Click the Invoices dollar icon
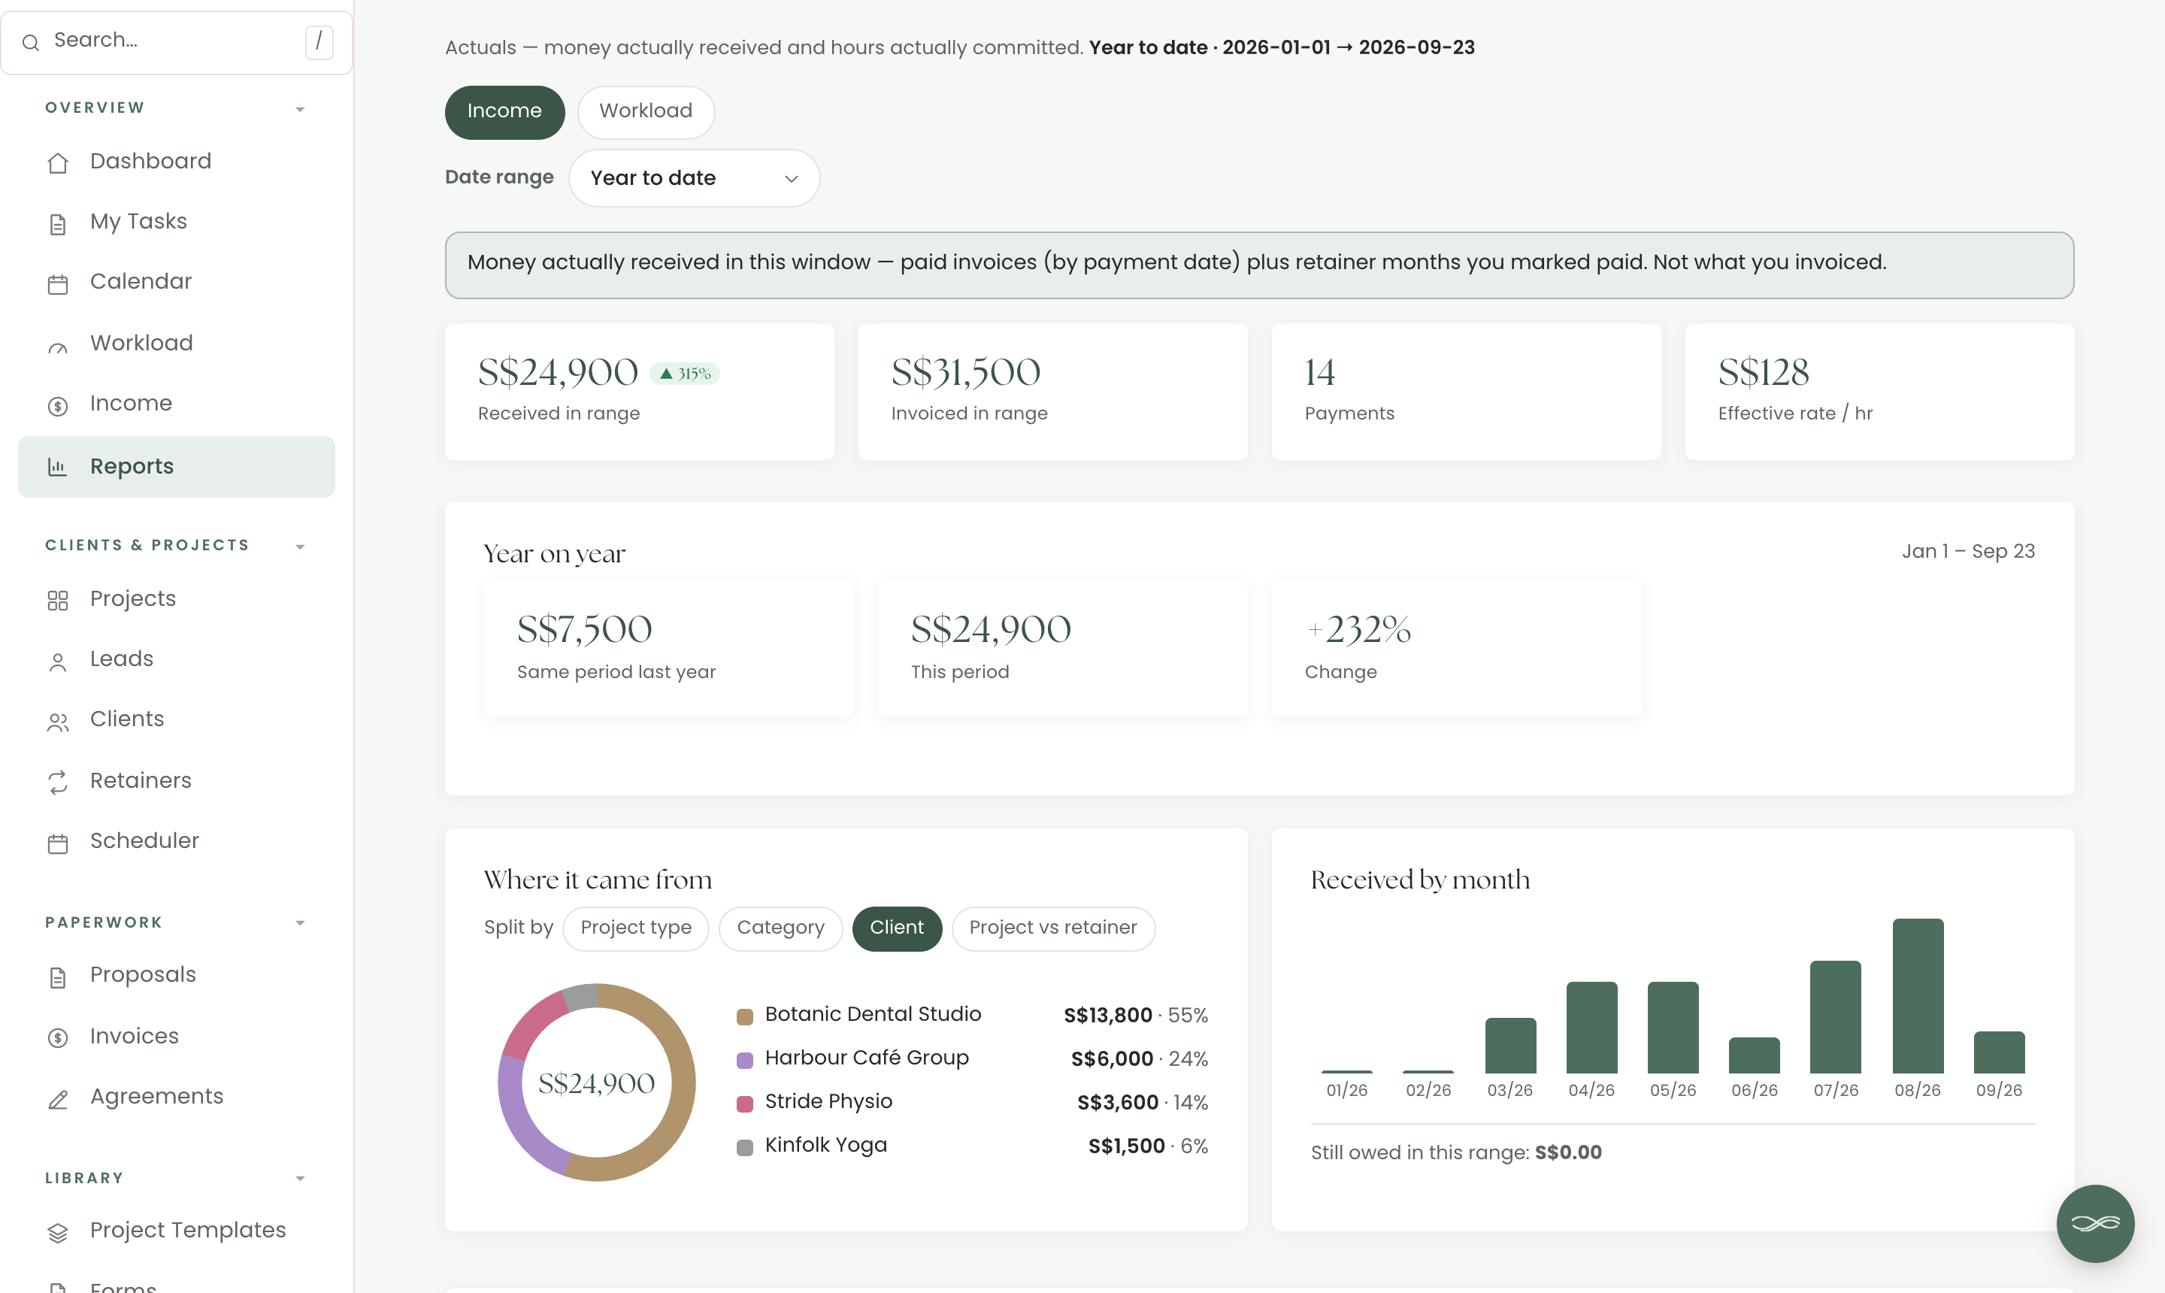This screenshot has width=2165, height=1293. [x=57, y=1037]
